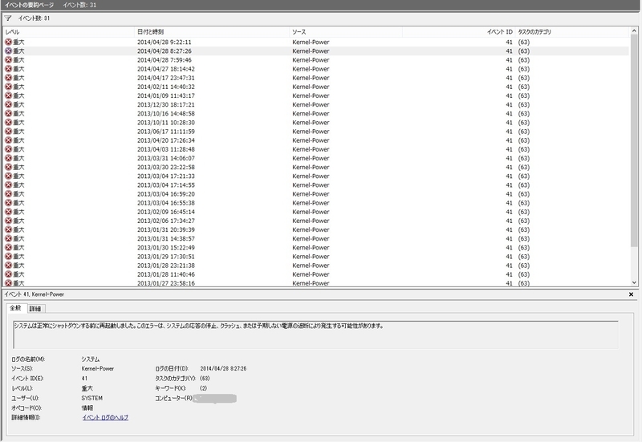642x442 pixels.
Task: Select date cell 2013/01/27 23:58:16
Action: [166, 283]
